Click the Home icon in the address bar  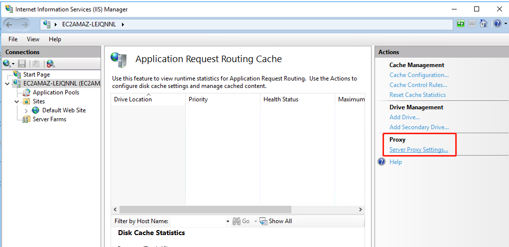coord(483,24)
